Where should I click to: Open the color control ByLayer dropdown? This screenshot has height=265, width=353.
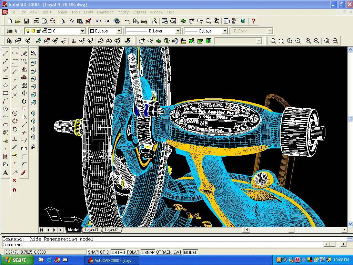pyautogui.click(x=119, y=31)
